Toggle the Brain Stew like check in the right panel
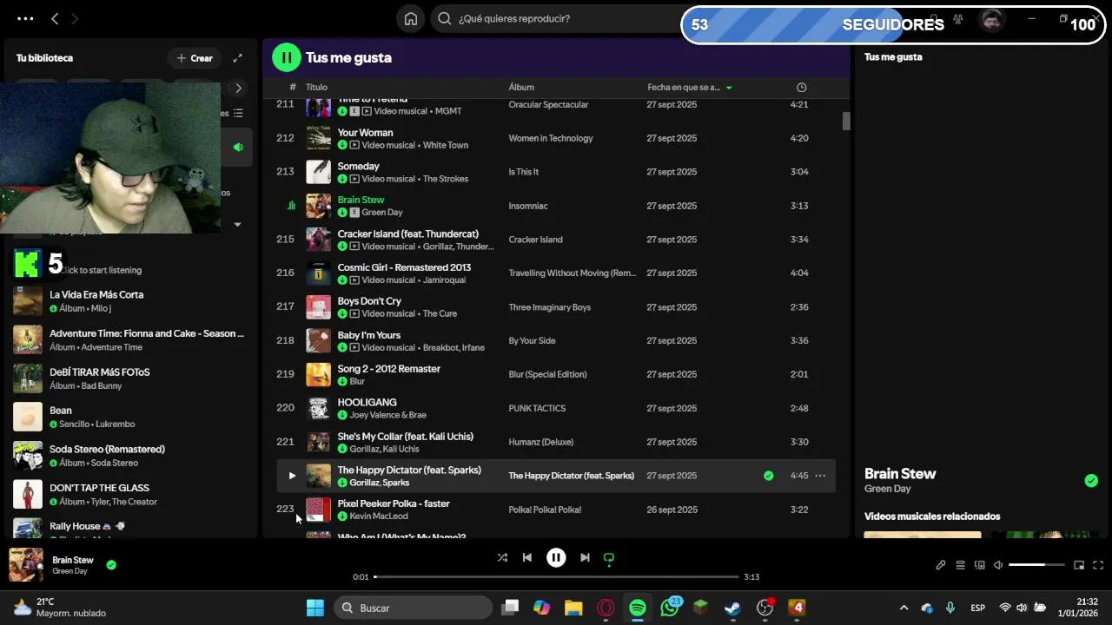The width and height of the screenshot is (1112, 625). tap(1091, 481)
